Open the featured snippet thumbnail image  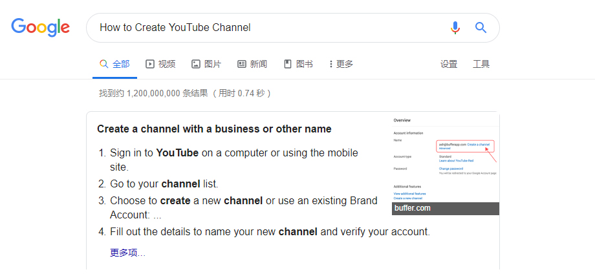click(x=446, y=158)
